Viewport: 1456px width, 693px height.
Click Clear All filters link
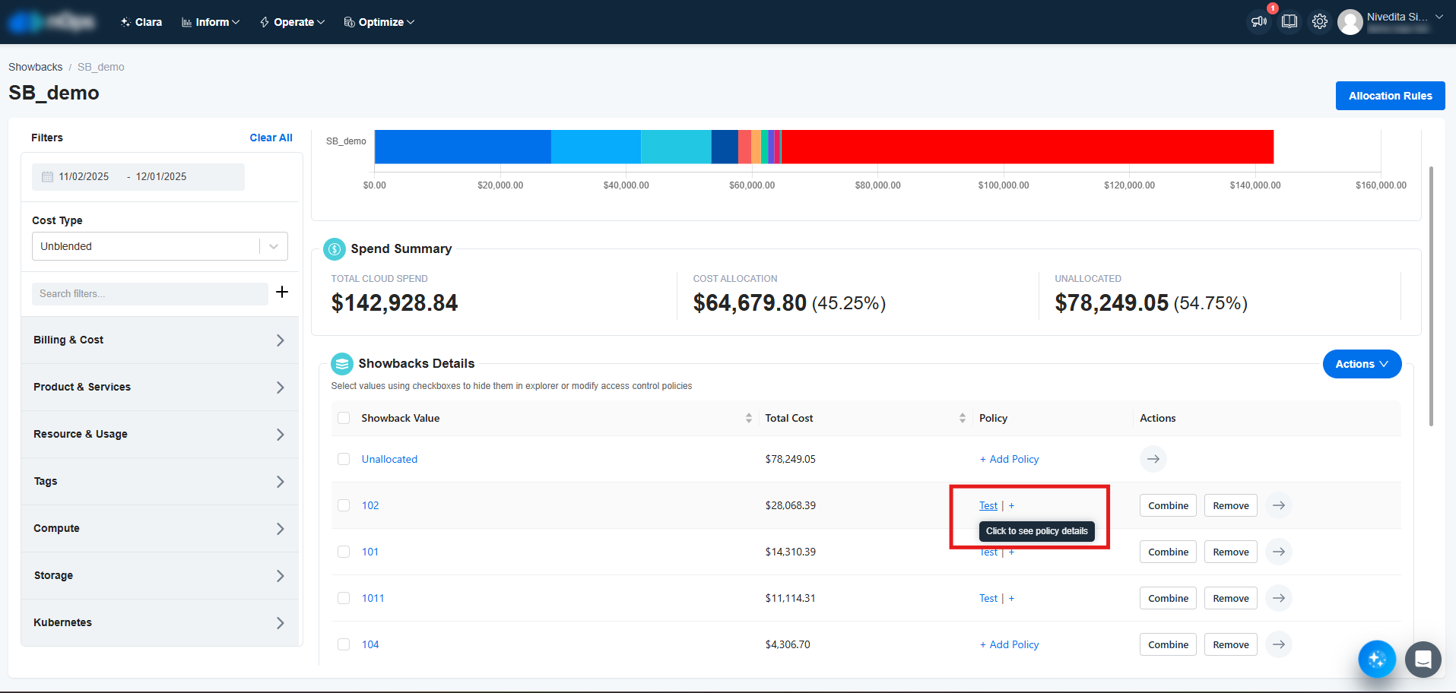[x=271, y=138]
